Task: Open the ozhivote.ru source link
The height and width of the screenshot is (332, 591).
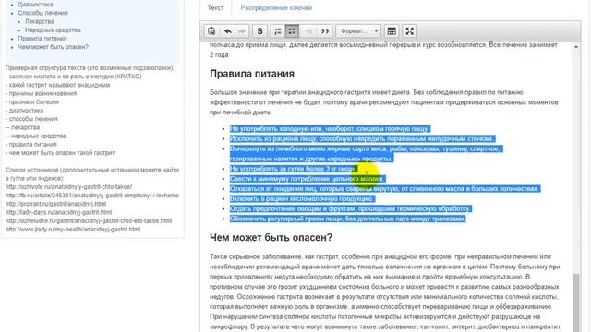Action: (x=68, y=186)
